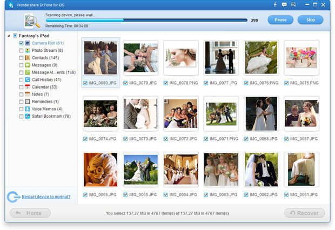
Task: Click the Contacts address book icon
Action: pyautogui.click(x=28, y=57)
